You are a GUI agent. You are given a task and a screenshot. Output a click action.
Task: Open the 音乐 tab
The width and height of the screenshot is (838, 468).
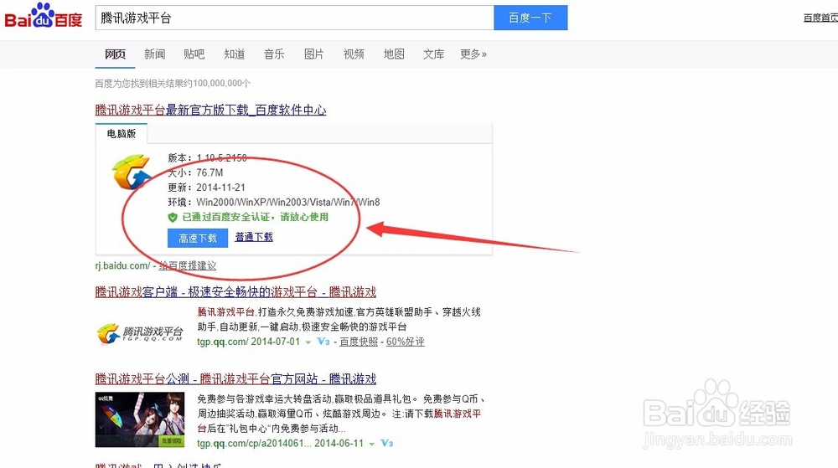pyautogui.click(x=274, y=54)
